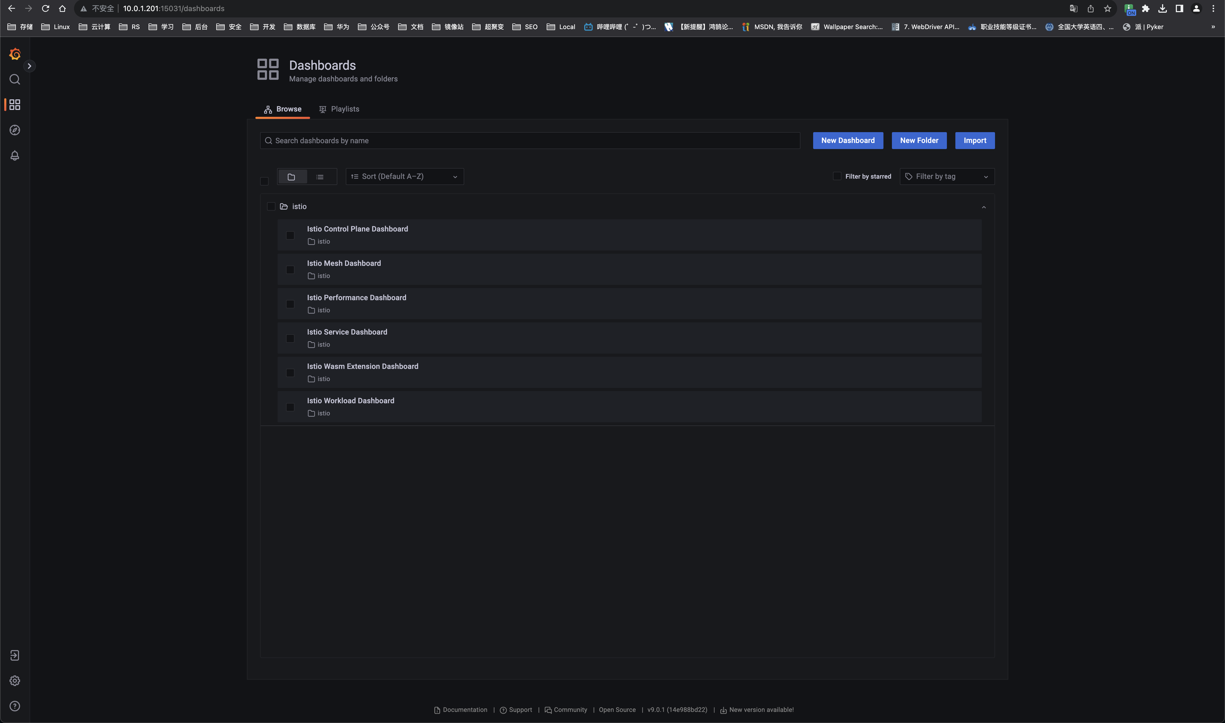Viewport: 1225px width, 723px height.
Task: Open the Filter by tag dropdown
Action: pyautogui.click(x=947, y=176)
